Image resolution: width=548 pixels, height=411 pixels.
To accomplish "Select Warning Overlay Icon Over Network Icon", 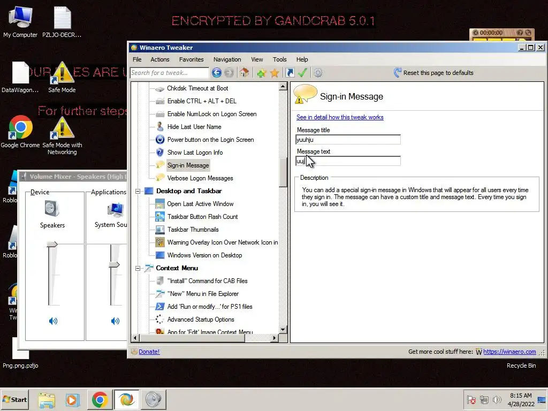I will point(223,242).
